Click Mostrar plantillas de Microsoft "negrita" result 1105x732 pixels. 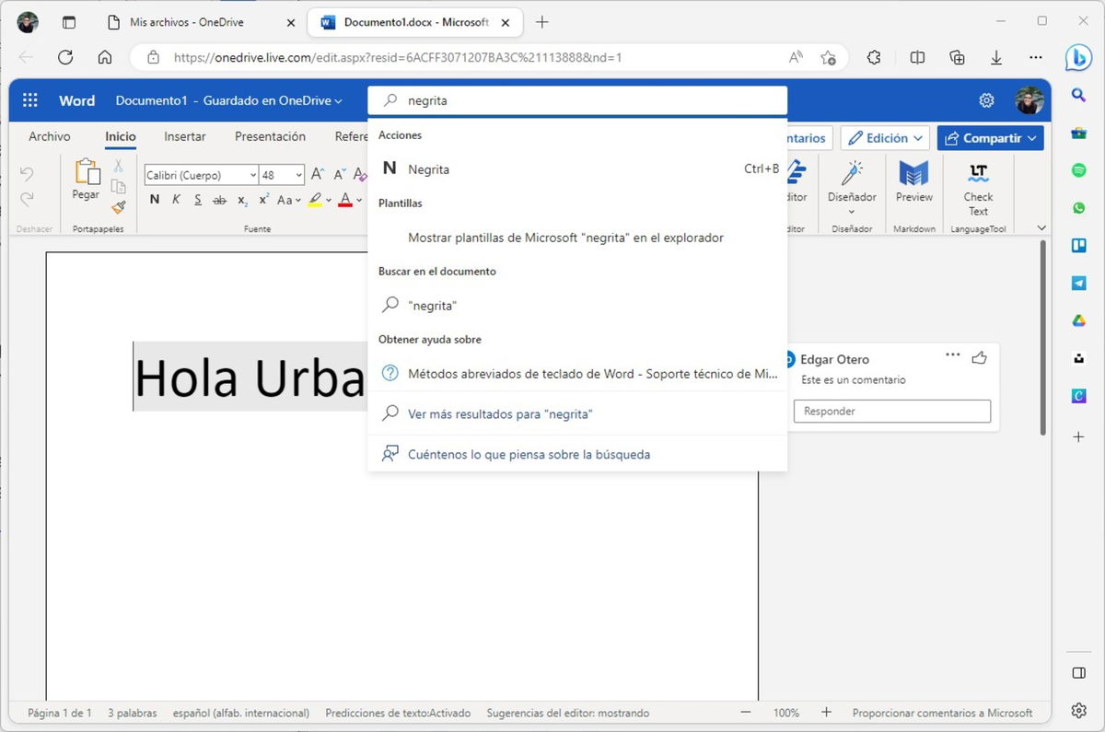pos(577,238)
